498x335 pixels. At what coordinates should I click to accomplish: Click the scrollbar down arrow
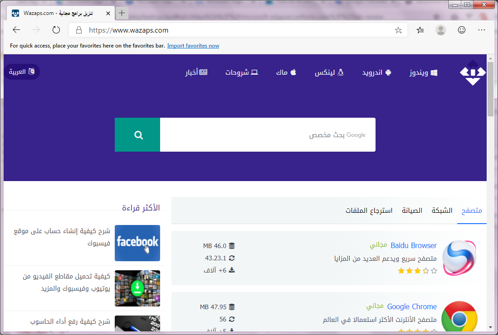(x=490, y=327)
